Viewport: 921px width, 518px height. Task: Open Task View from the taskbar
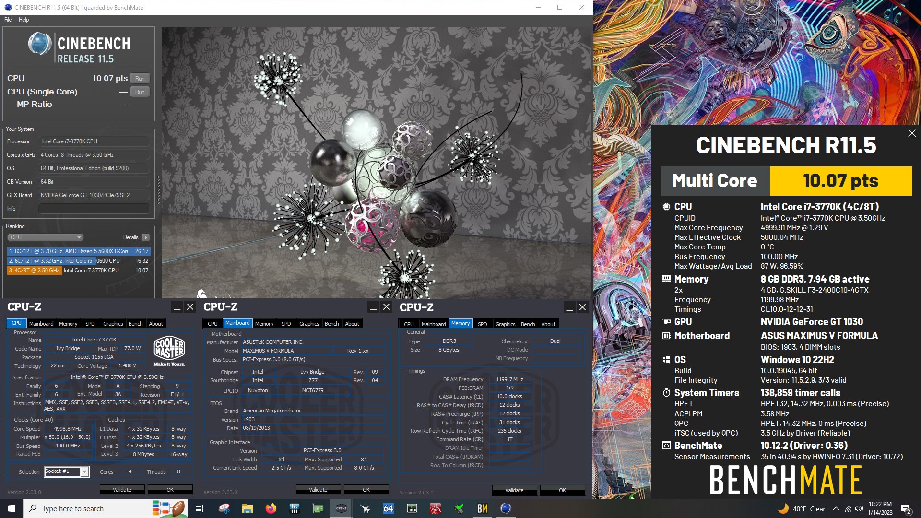tap(200, 508)
